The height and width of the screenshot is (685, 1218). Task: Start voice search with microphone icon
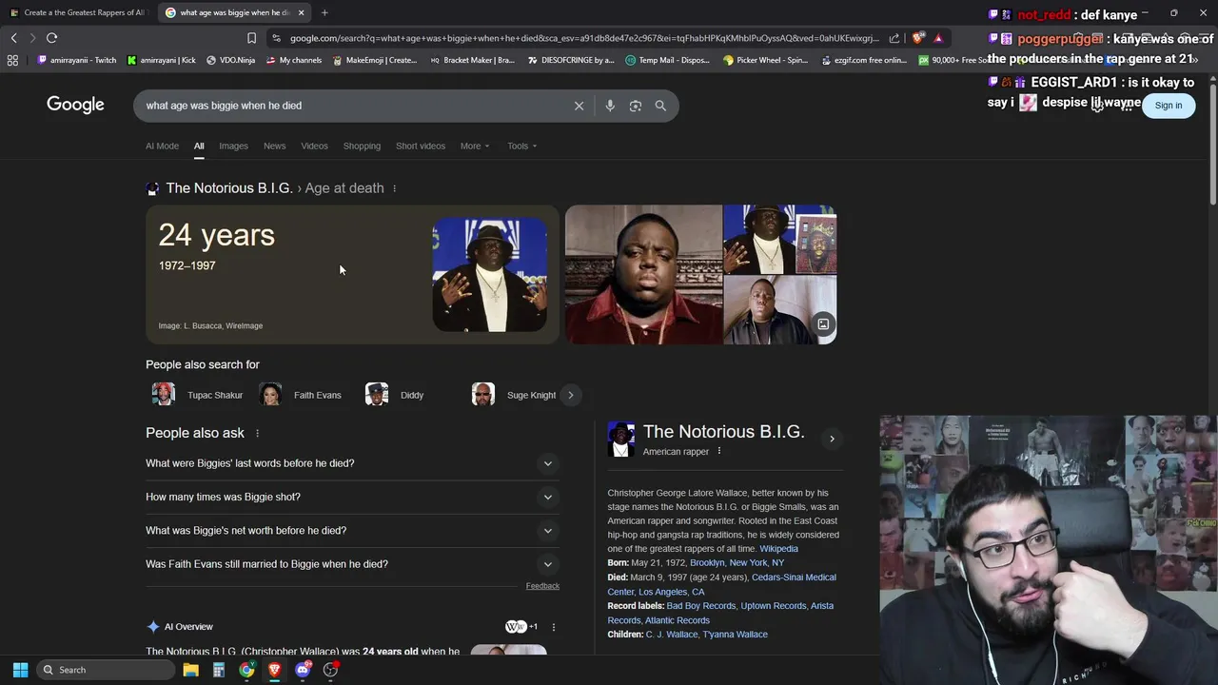610,106
